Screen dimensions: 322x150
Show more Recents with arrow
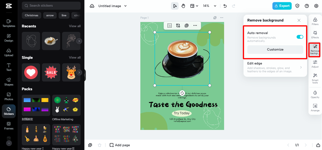pyautogui.click(x=79, y=41)
